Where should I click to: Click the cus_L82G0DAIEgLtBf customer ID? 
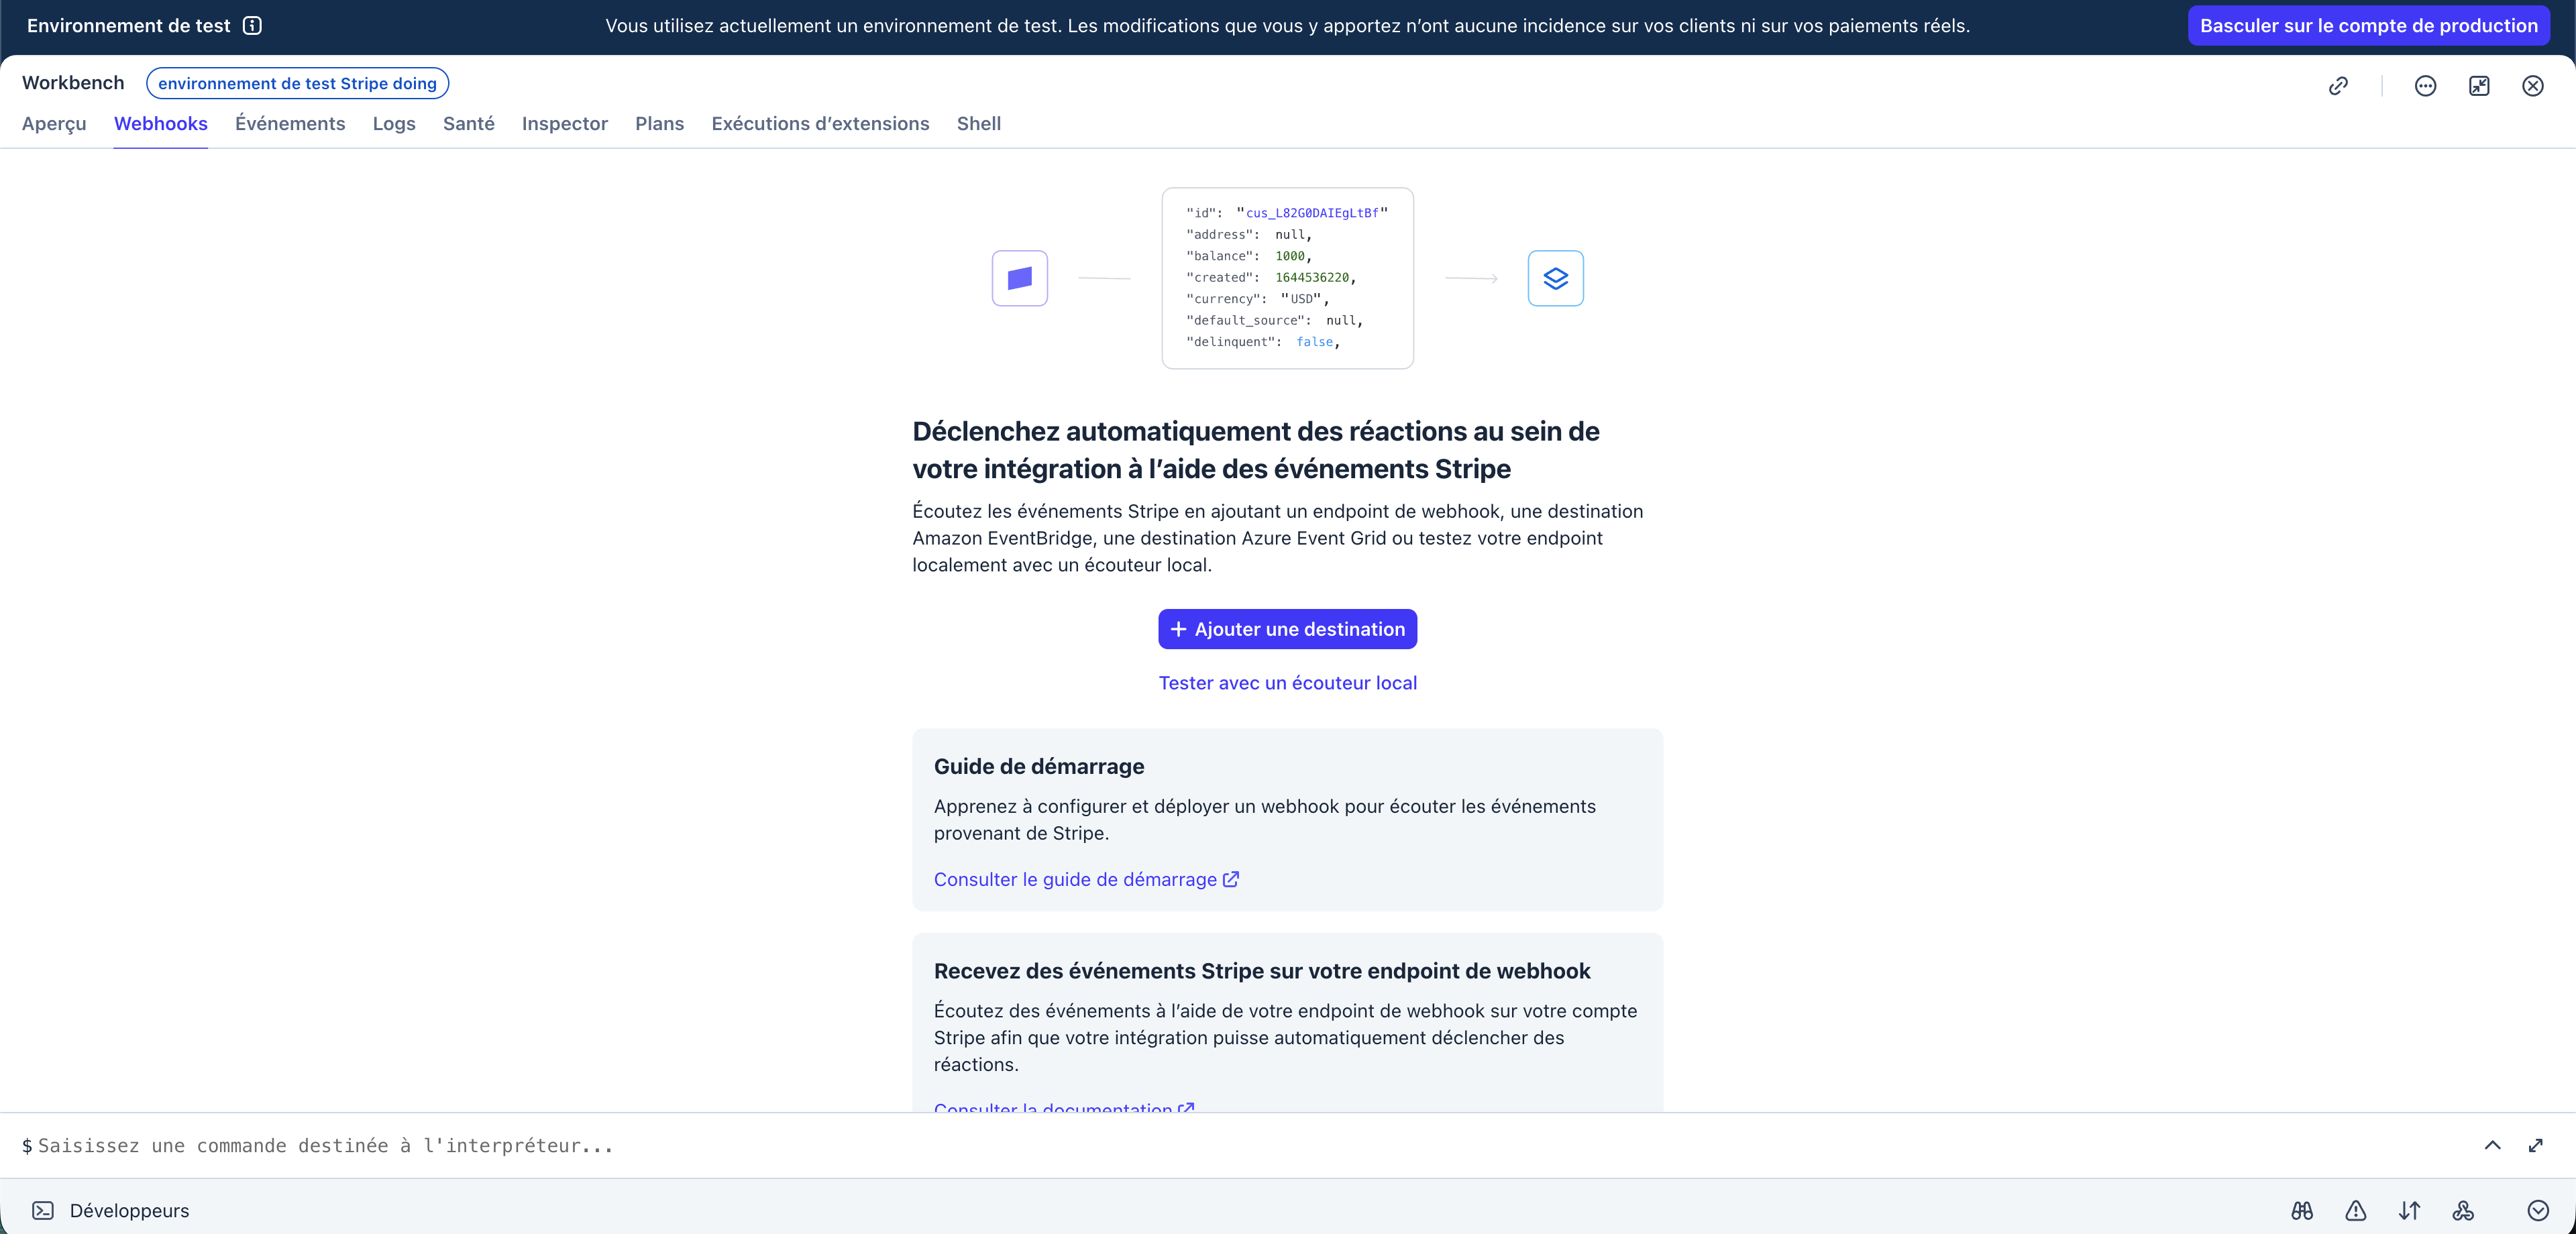(1312, 213)
